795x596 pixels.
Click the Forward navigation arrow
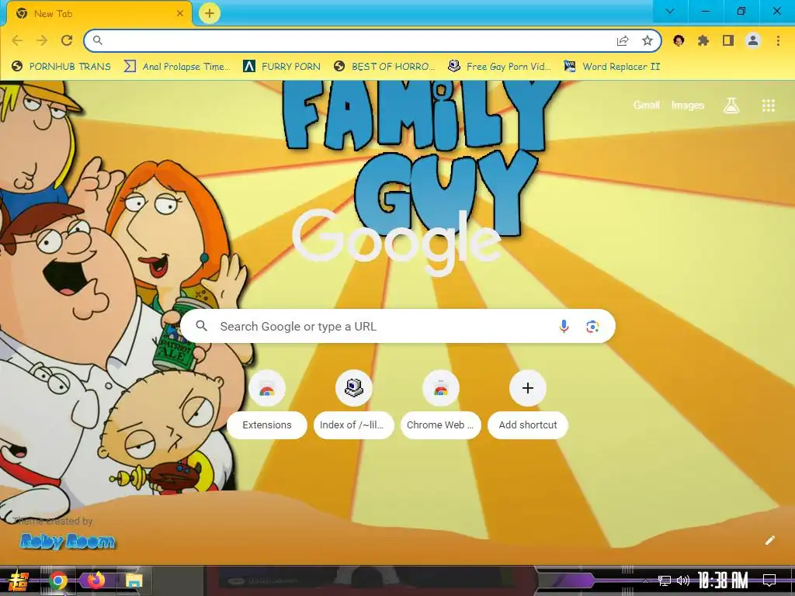[x=42, y=40]
